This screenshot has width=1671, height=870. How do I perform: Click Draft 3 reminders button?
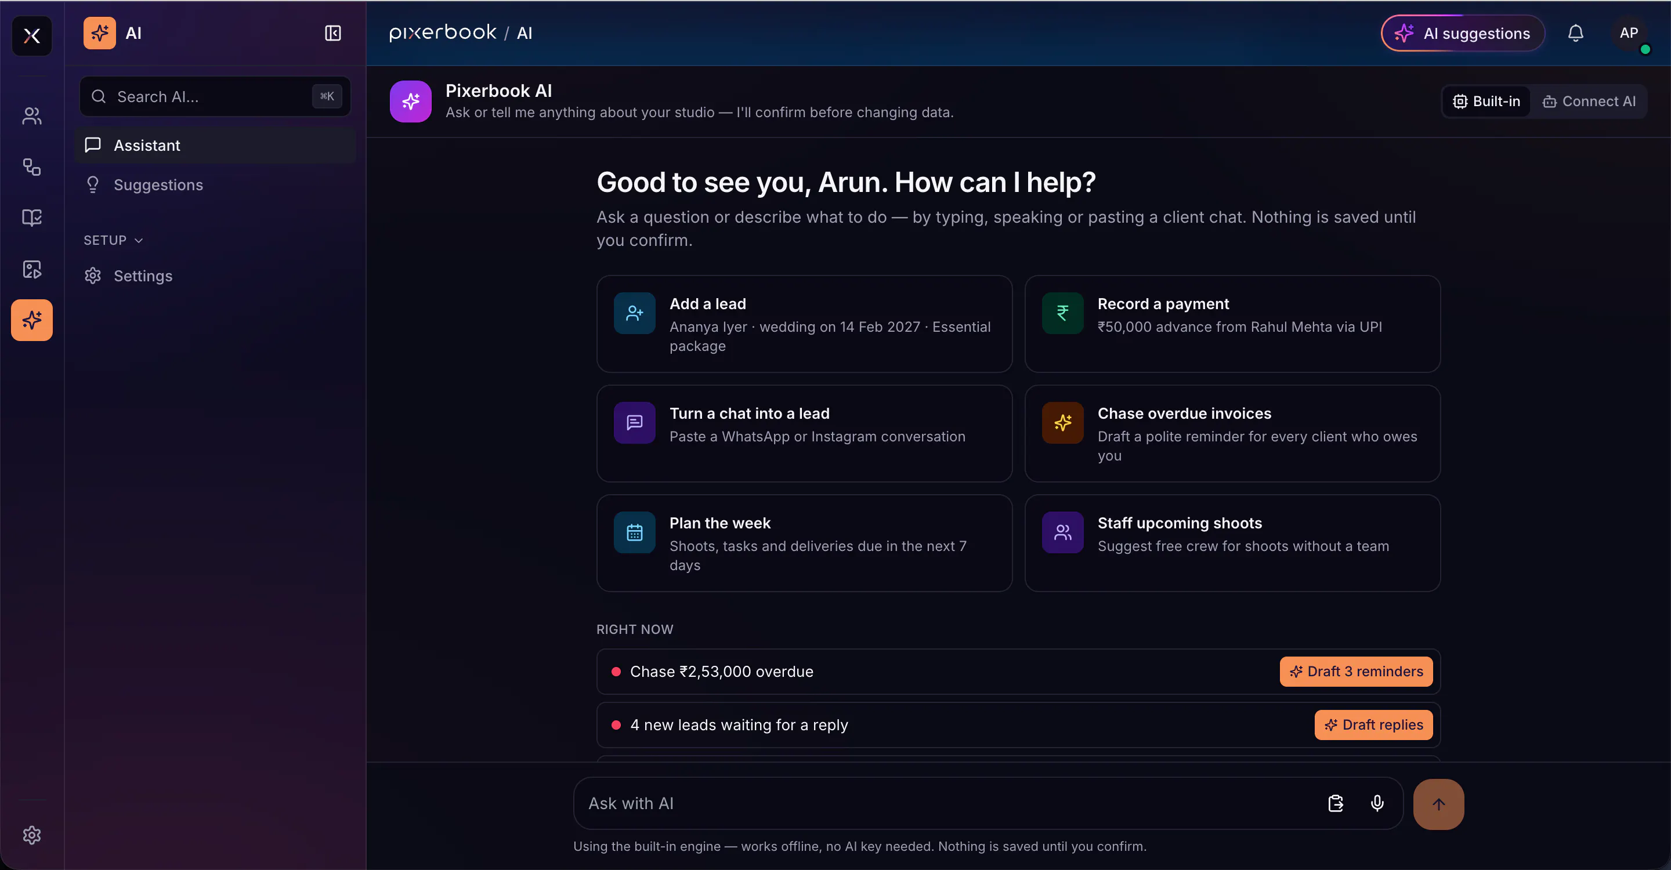[1356, 671]
